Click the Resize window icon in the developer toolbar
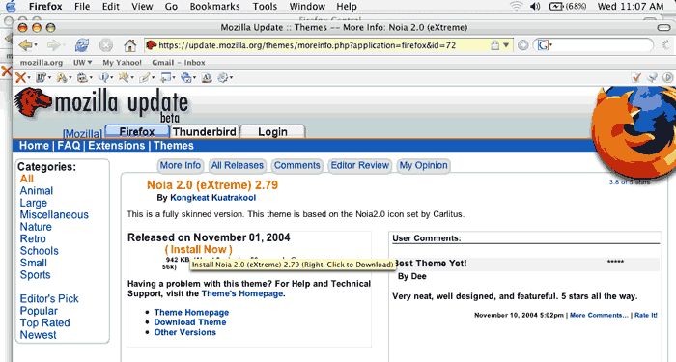 point(165,77)
